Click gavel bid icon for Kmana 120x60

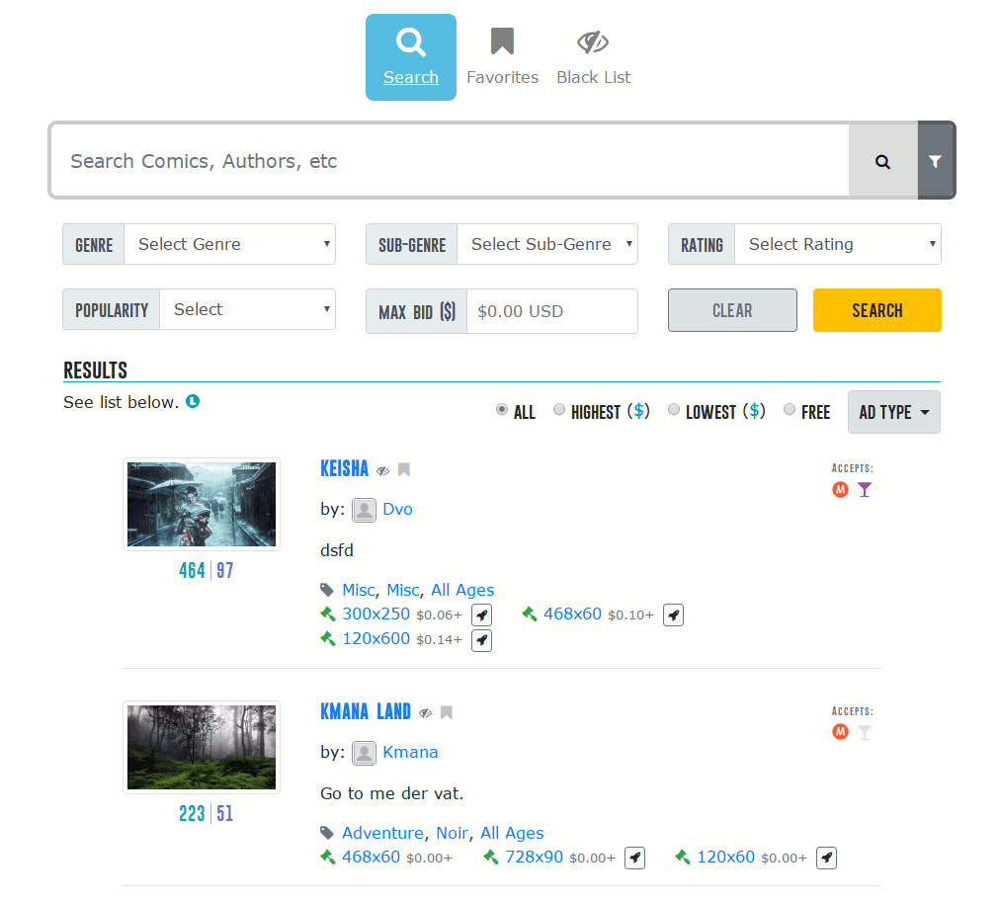[683, 857]
